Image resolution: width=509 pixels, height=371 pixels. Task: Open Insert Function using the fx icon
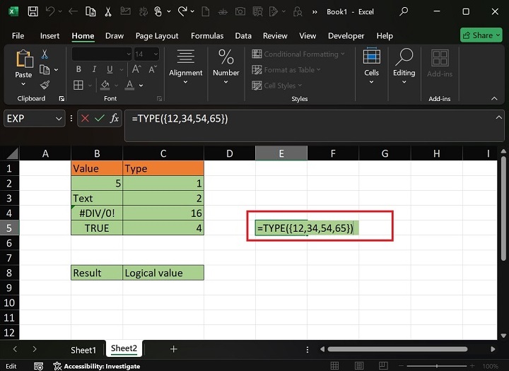[x=115, y=119]
